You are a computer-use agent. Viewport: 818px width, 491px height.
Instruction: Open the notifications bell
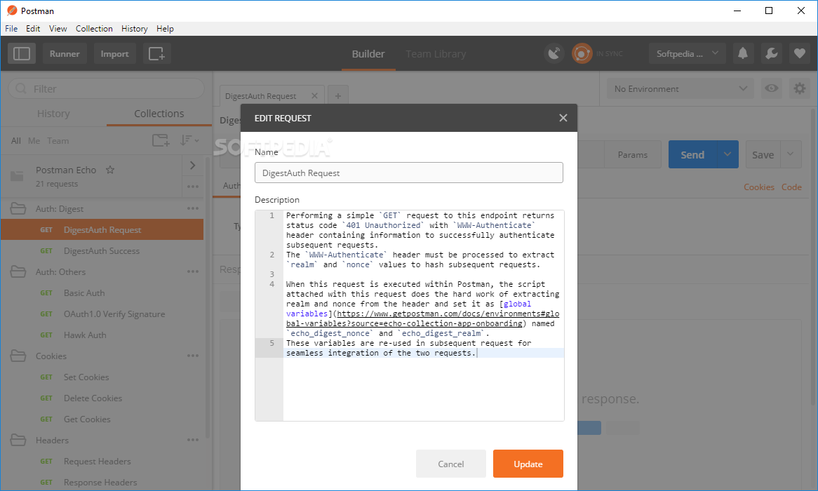point(743,54)
